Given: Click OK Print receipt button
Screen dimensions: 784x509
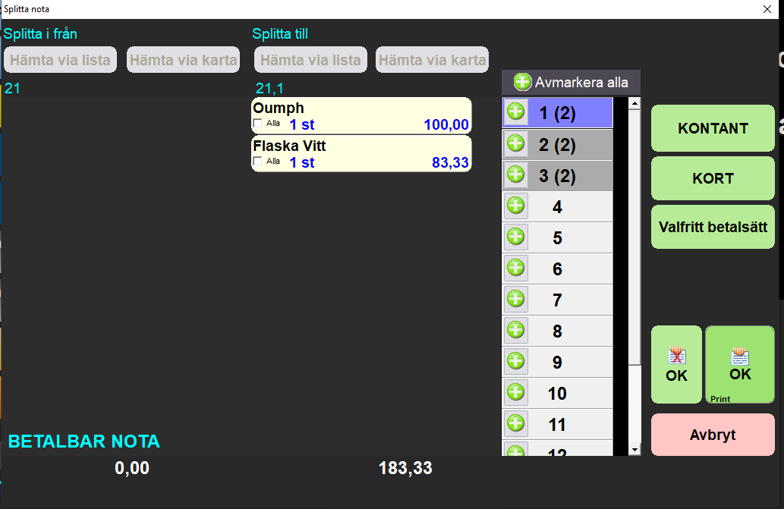Looking at the screenshot, I should pyautogui.click(x=740, y=365).
